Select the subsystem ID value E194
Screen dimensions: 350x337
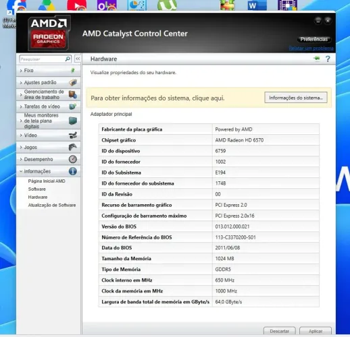(220, 173)
